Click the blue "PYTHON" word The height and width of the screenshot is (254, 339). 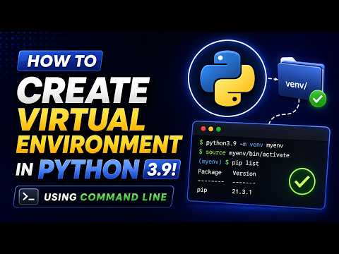pyautogui.click(x=89, y=169)
